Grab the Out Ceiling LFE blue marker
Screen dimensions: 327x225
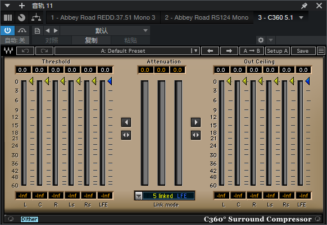click(x=307, y=81)
